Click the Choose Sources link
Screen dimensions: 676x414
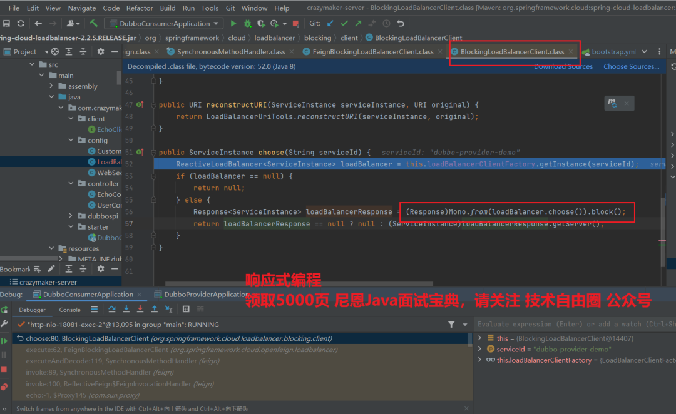pos(631,66)
